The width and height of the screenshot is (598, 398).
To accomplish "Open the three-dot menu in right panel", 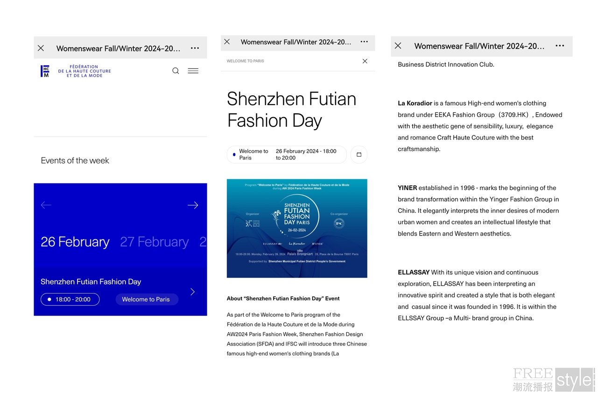I will point(560,46).
